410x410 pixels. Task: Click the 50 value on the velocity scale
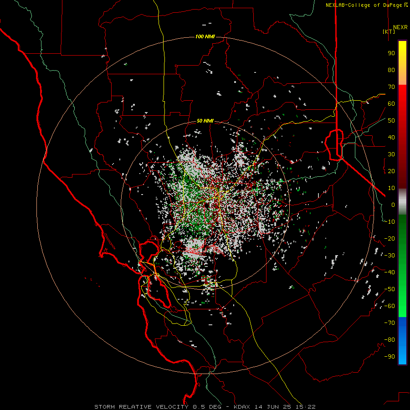tap(391, 121)
